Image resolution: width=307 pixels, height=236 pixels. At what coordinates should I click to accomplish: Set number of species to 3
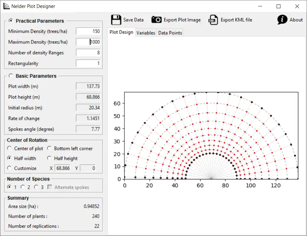click(36, 187)
